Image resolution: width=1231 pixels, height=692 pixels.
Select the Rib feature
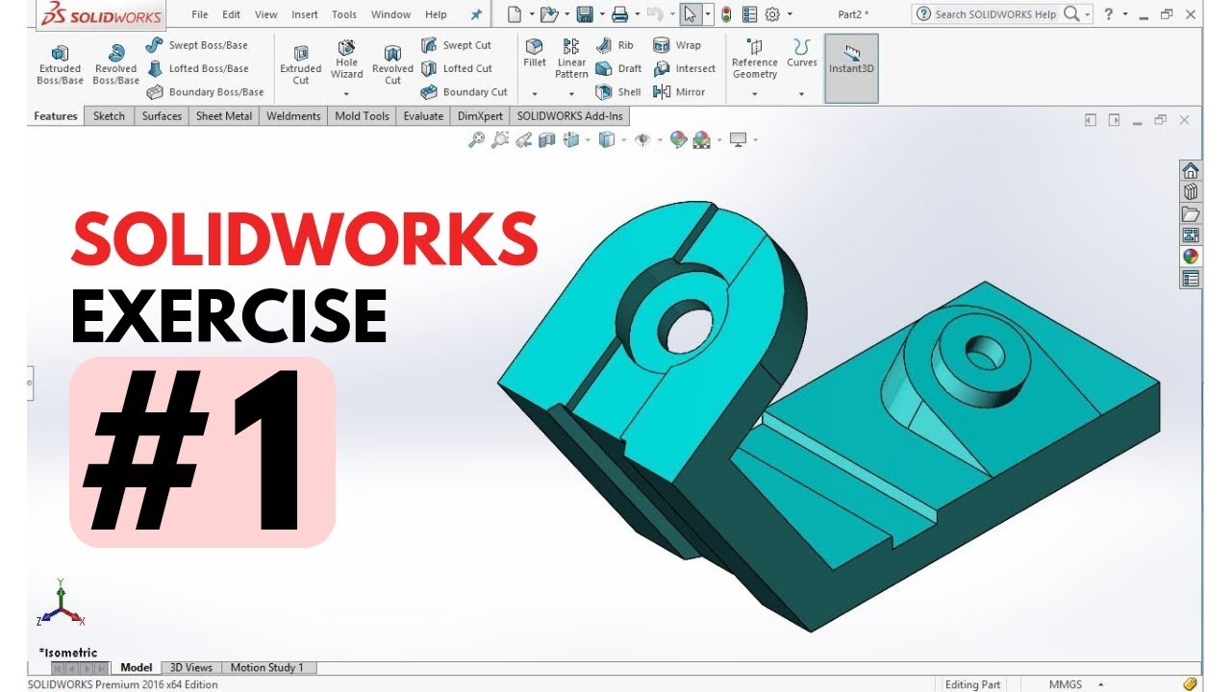tap(615, 45)
